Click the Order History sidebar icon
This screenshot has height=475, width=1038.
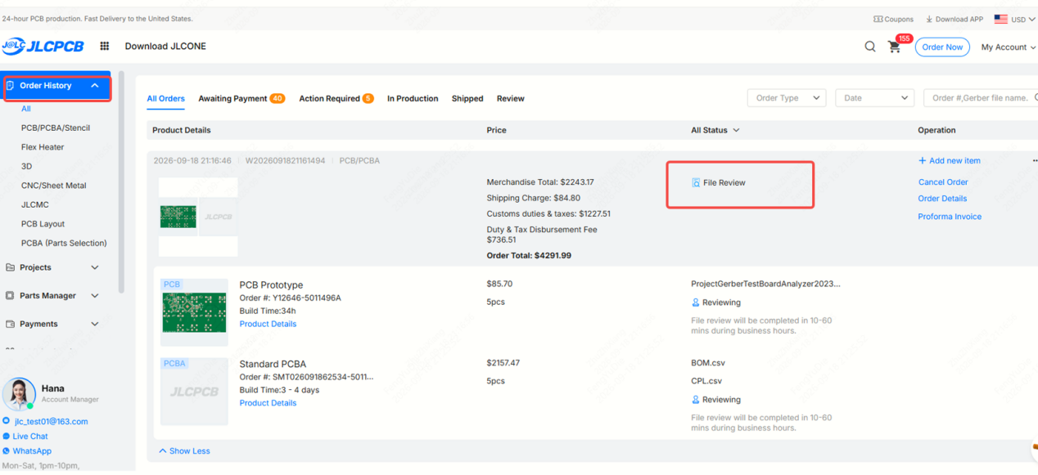click(11, 85)
